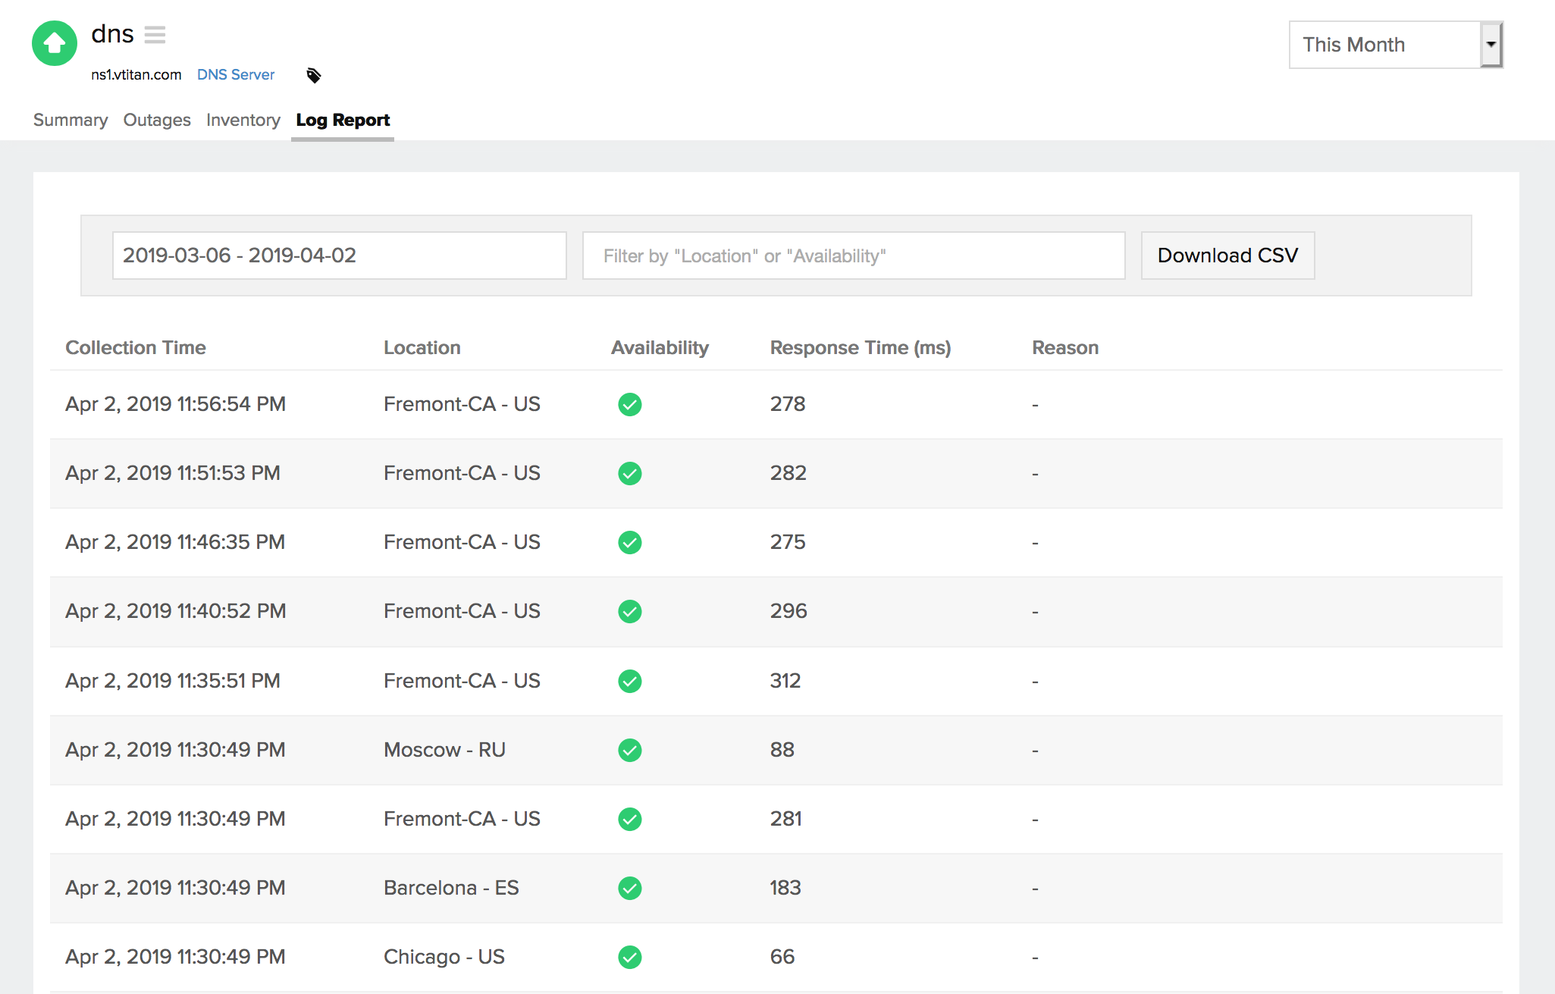Click availability checkmark in Moscow - RU row

pos(629,750)
